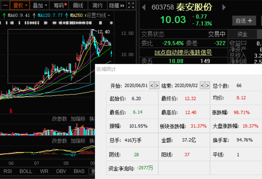This screenshot has height=179, width=262.
Task: Click the MA120:7.77 indicator label
Action: coord(50,16)
